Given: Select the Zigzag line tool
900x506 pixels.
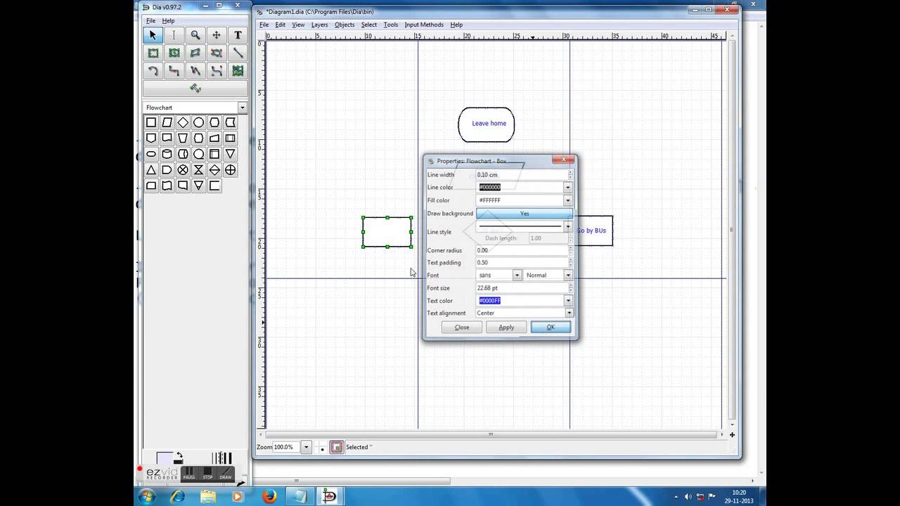Looking at the screenshot, I should pyautogui.click(x=174, y=71).
